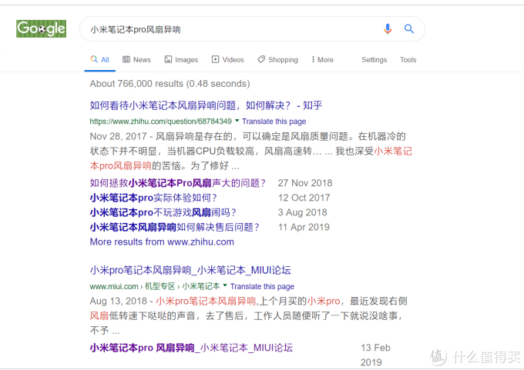Screen dimensions: 524x370
Task: Select the All results tab
Action: 100,60
